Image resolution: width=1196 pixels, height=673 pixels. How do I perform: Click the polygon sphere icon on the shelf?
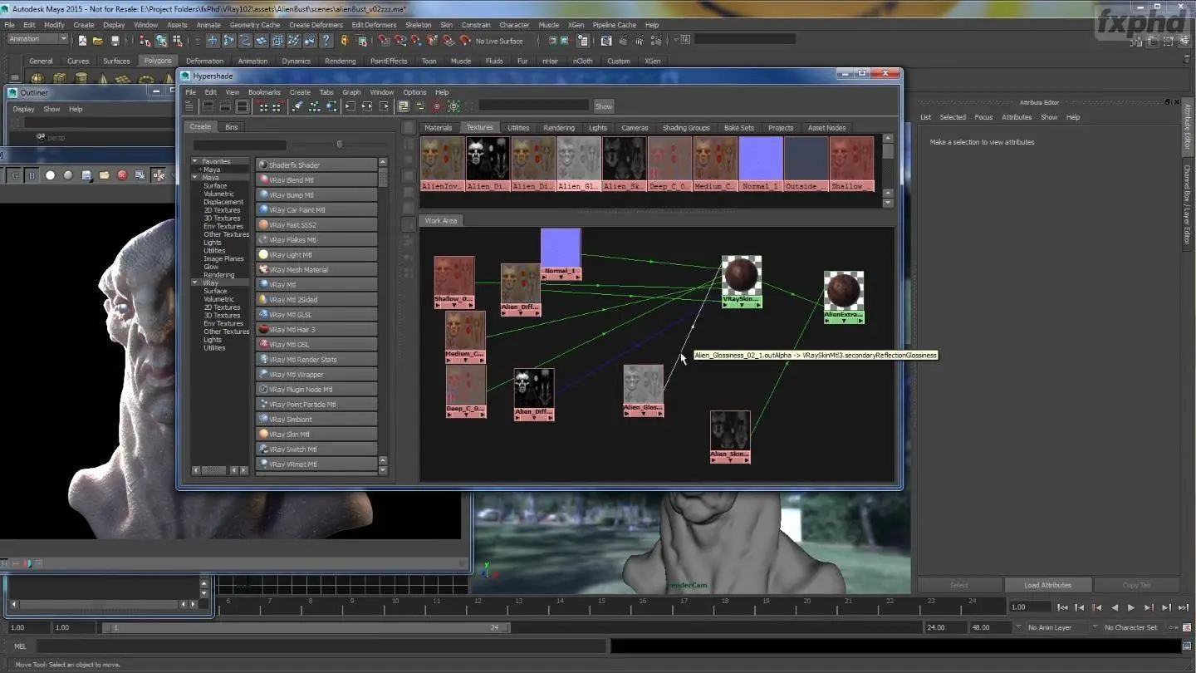37,79
